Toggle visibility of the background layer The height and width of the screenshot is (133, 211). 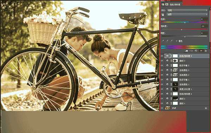162,108
